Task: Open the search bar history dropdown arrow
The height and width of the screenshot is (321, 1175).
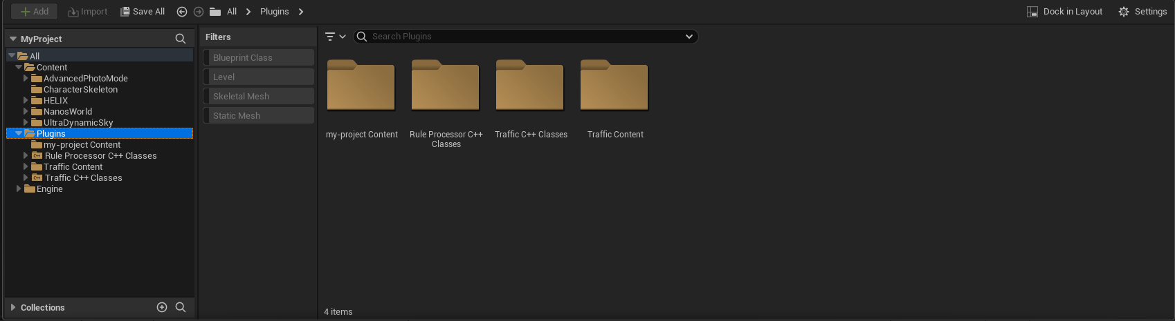Action: 689,37
